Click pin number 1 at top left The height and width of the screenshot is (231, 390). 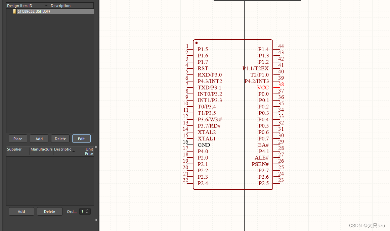click(187, 46)
